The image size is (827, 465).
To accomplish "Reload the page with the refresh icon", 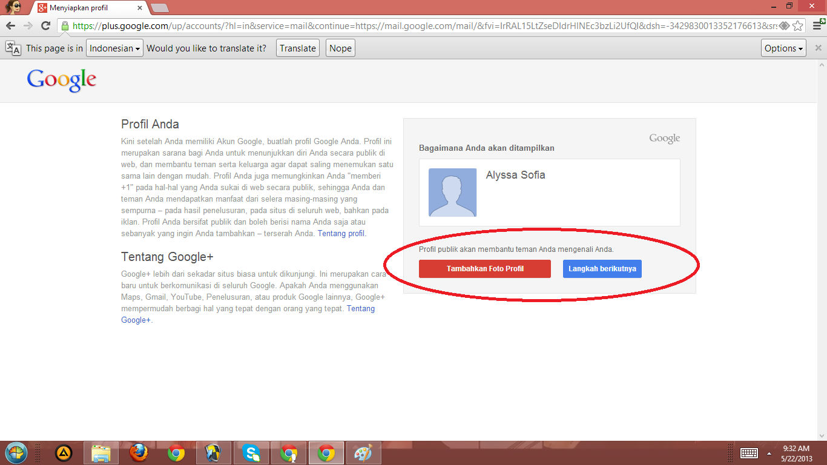I will click(45, 25).
